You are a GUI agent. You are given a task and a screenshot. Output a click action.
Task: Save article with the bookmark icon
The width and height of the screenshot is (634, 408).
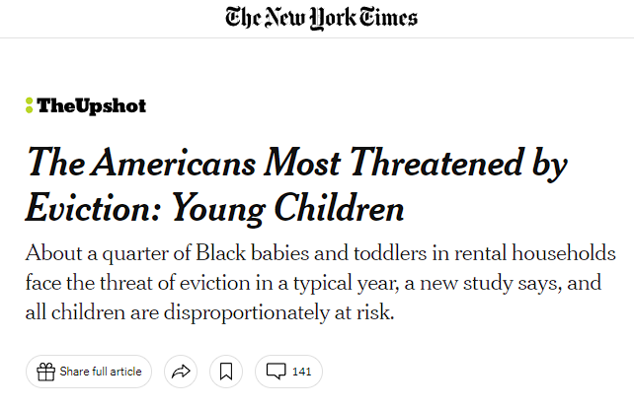pyautogui.click(x=226, y=372)
